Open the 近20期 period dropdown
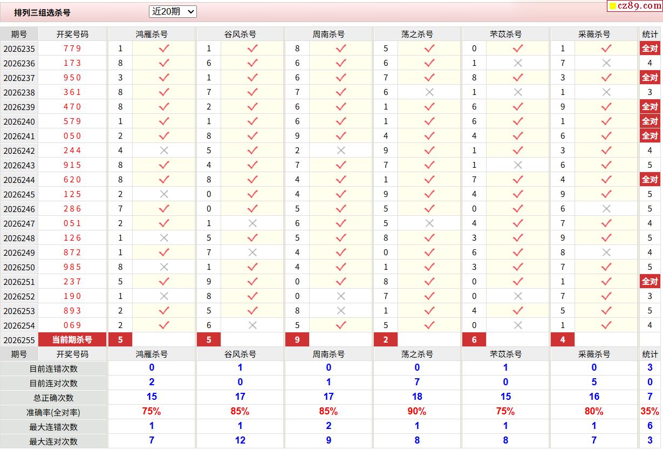663x450 pixels. point(173,11)
